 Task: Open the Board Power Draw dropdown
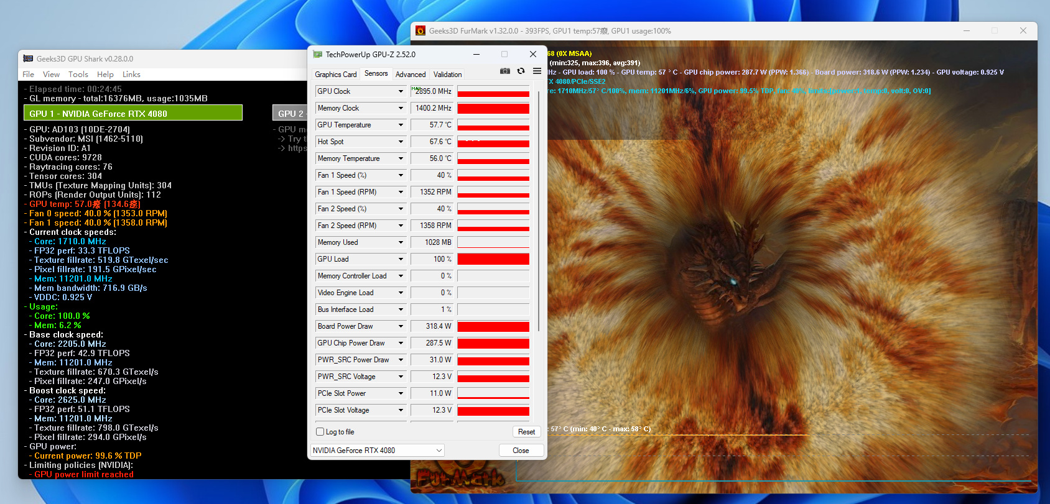coord(401,326)
